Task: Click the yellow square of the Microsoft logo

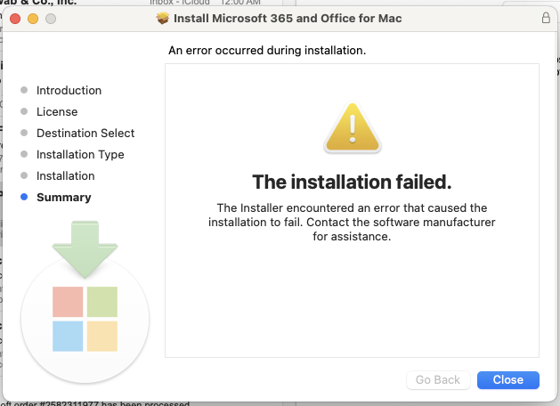Action: [x=102, y=336]
